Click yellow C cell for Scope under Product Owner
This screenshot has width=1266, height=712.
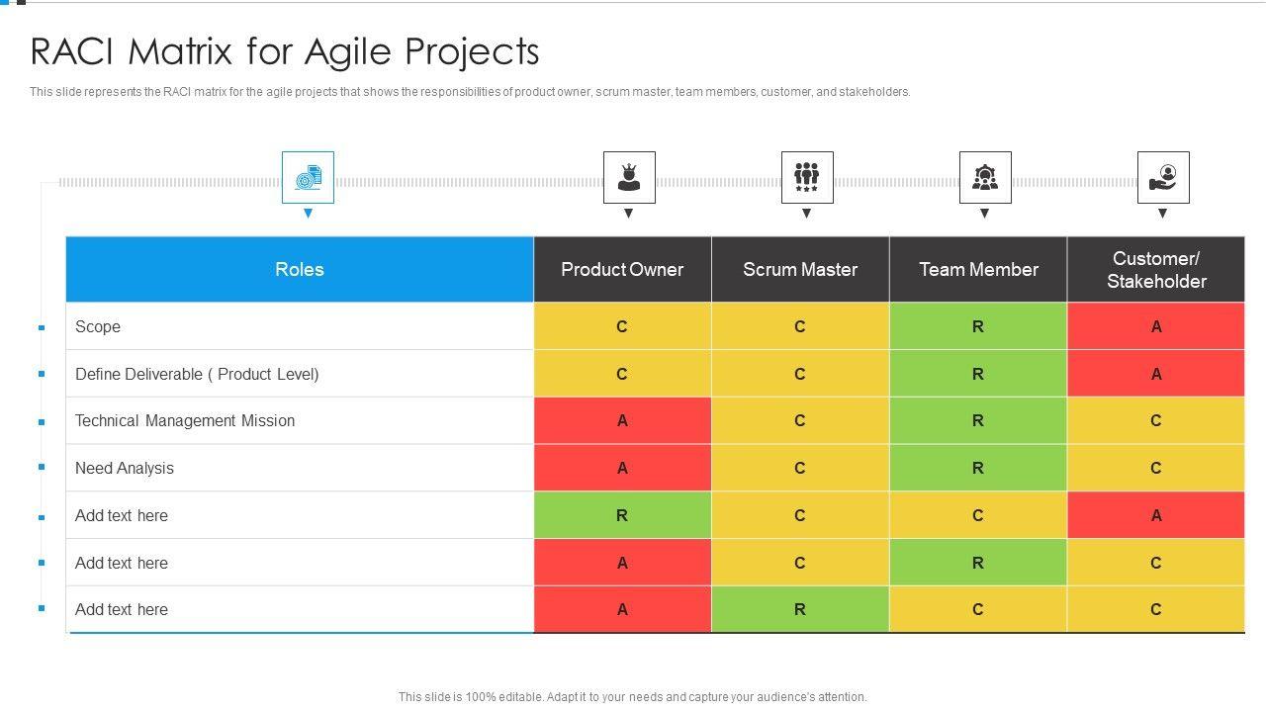tap(622, 326)
